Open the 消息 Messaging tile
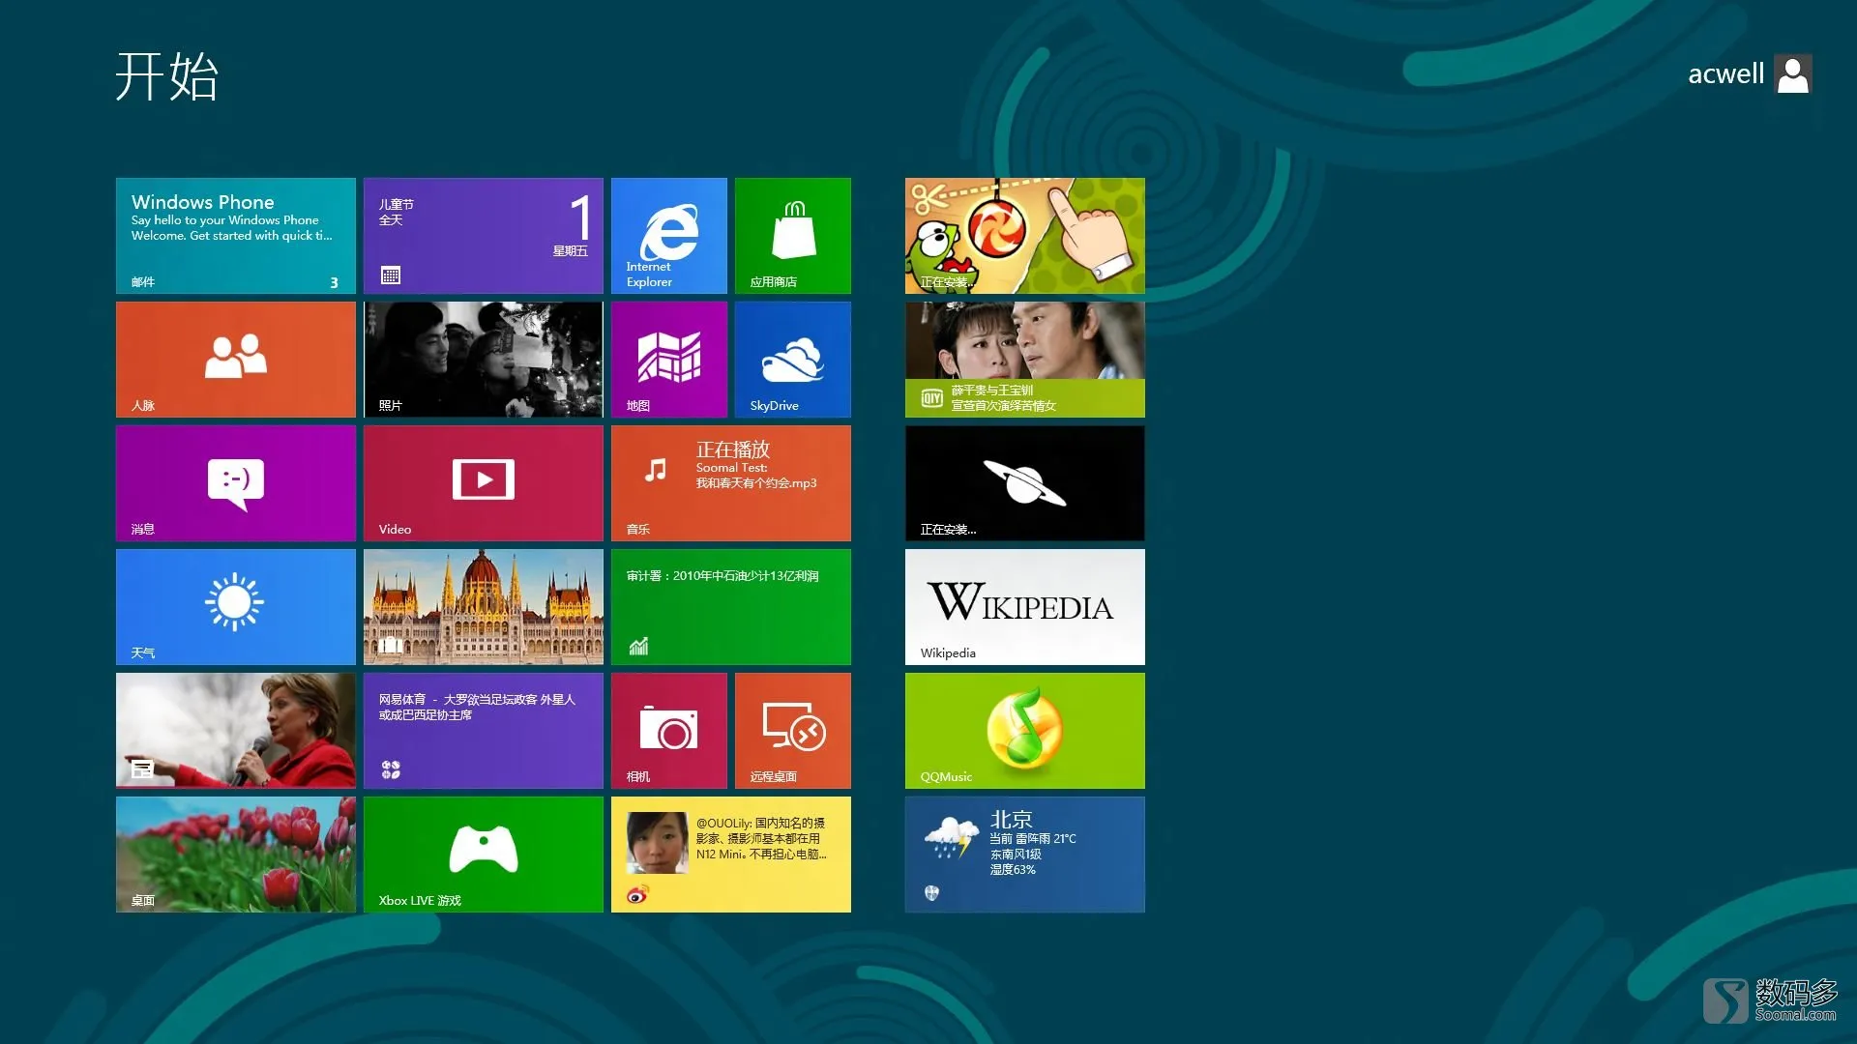1857x1044 pixels. pyautogui.click(x=236, y=483)
